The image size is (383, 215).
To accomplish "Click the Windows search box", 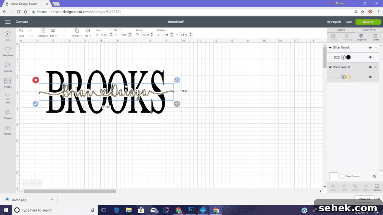I will coord(55,210).
